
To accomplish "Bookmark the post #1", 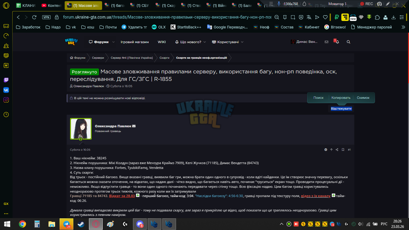I will pos(343,150).
